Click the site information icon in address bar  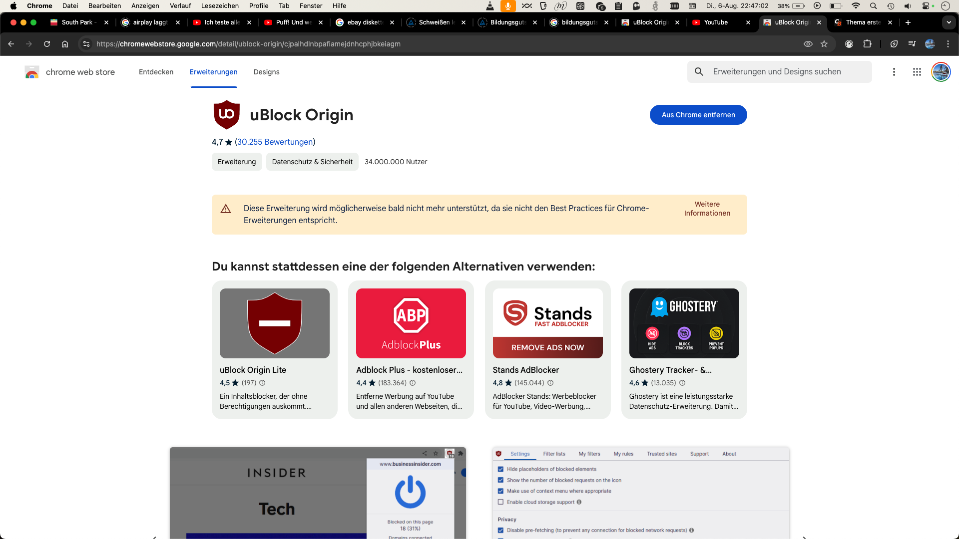pyautogui.click(x=86, y=44)
